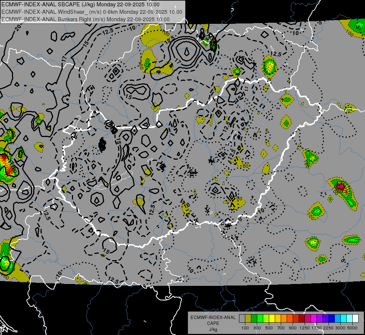365x335 pixels.
Task: Click the Bunkers Right title line
Action: (x=85, y=19)
